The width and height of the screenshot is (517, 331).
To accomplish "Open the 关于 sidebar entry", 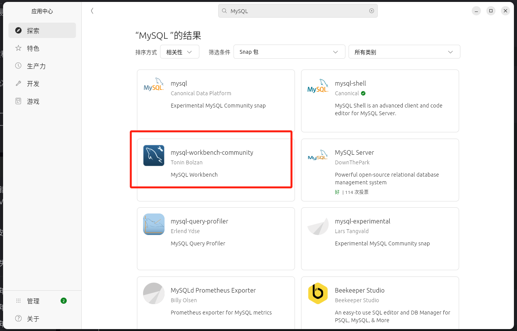I will coord(42,318).
